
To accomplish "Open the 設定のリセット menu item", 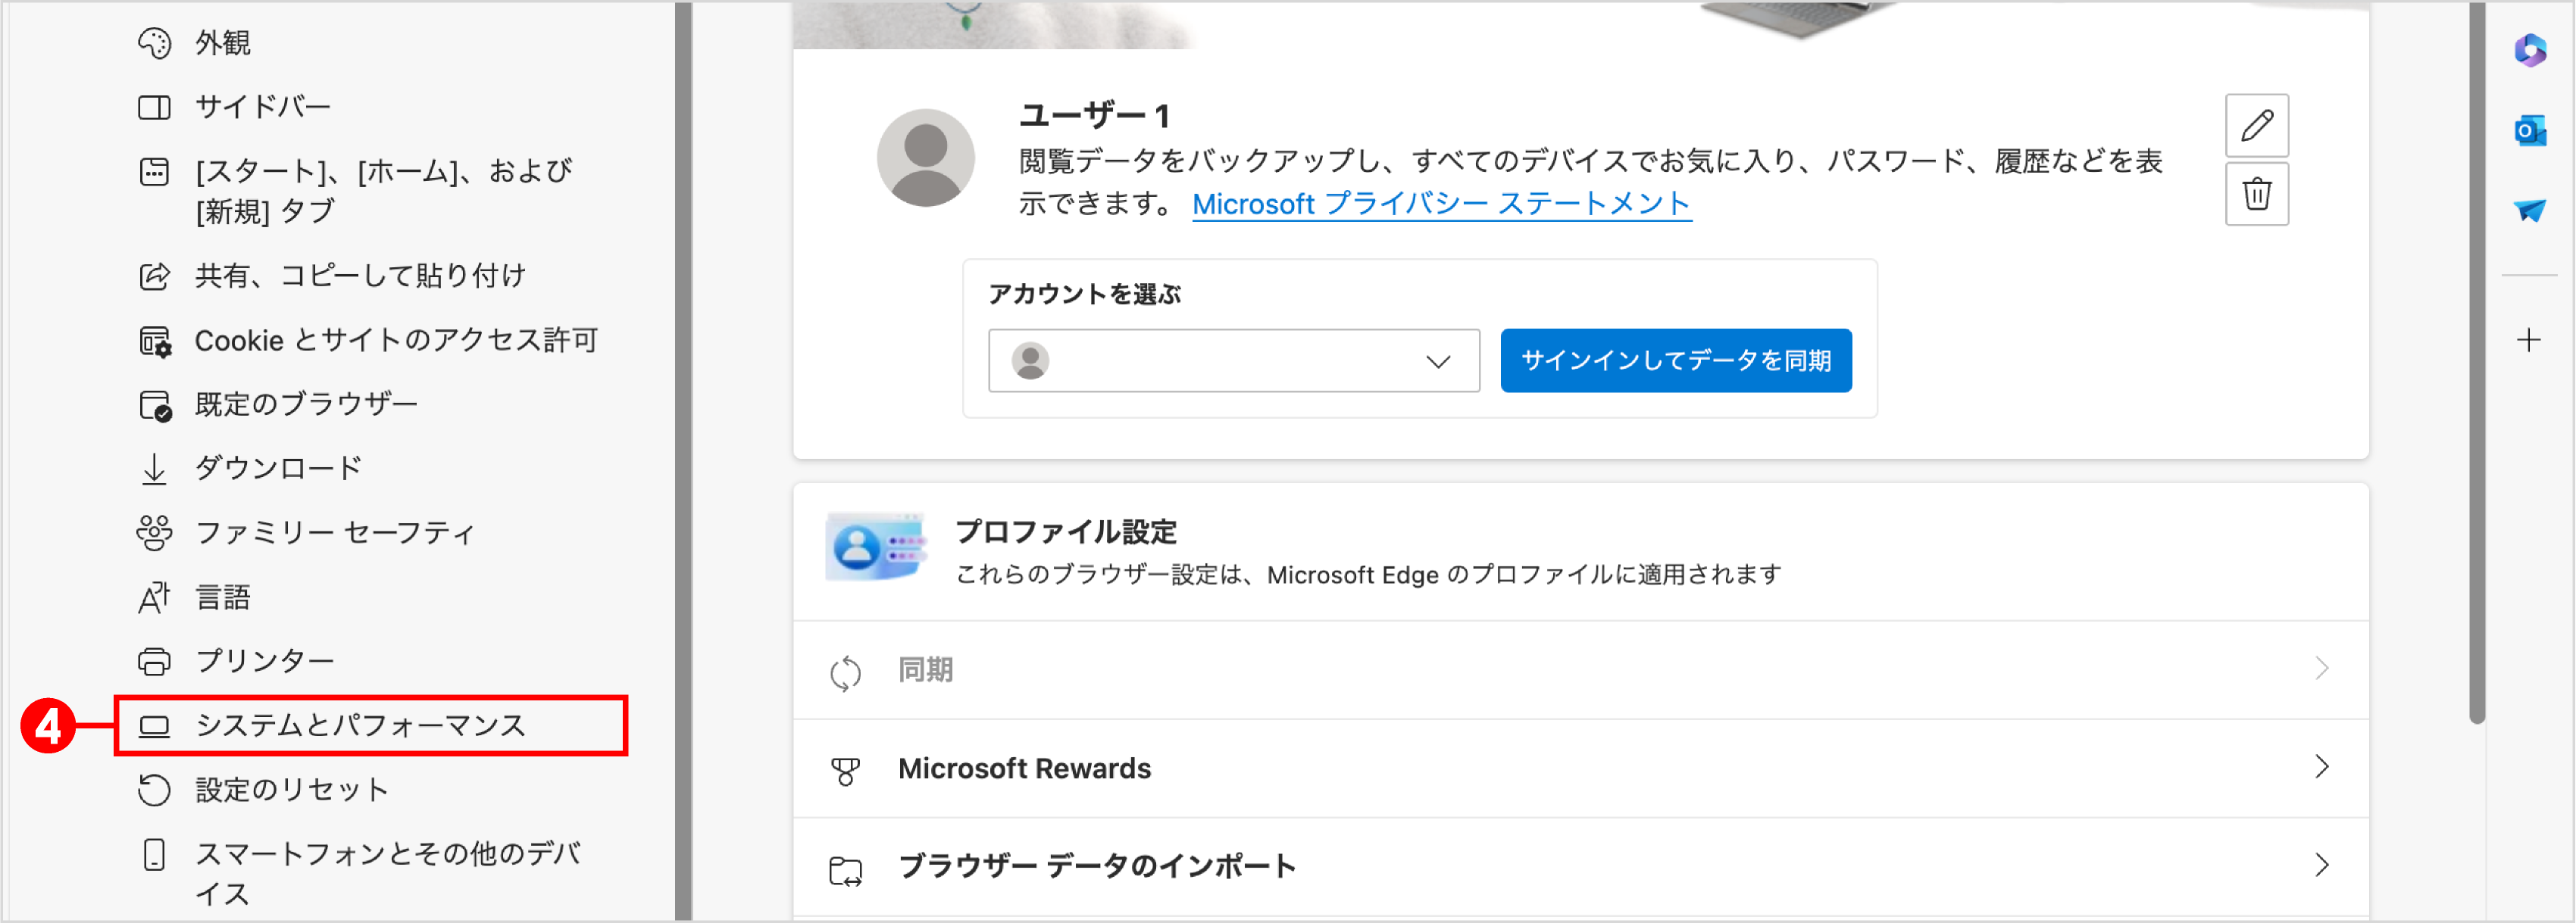I will 292,789.
